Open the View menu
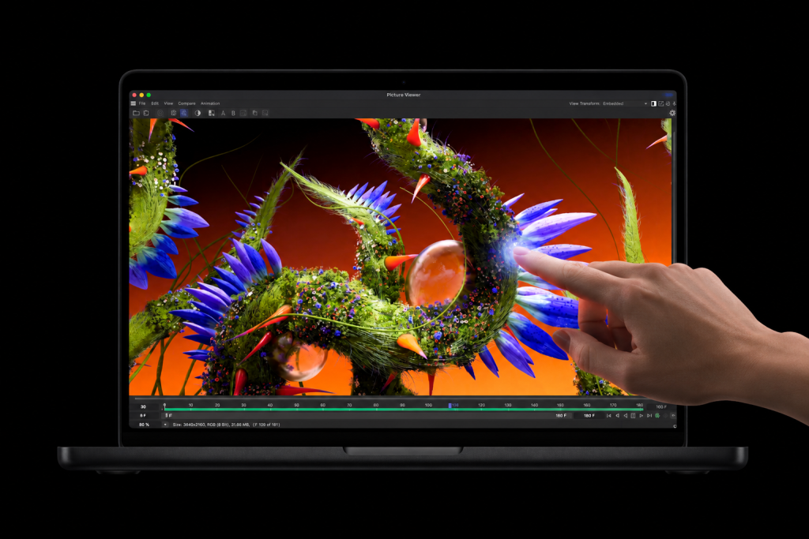 (169, 103)
